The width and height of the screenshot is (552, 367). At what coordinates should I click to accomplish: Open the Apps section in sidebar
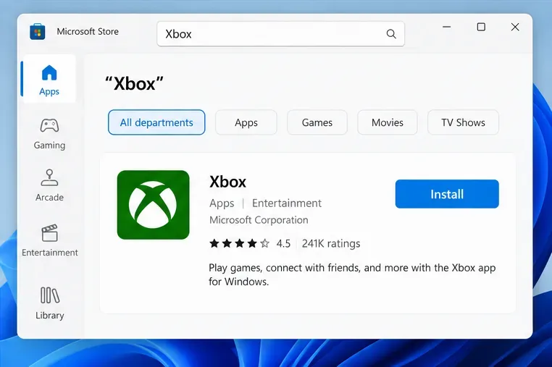(49, 79)
